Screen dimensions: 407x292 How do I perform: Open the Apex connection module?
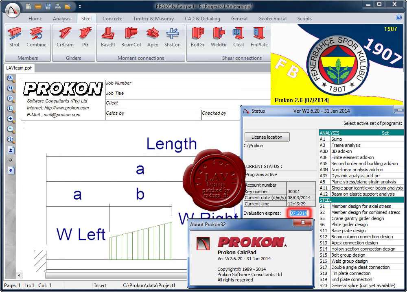[153, 37]
